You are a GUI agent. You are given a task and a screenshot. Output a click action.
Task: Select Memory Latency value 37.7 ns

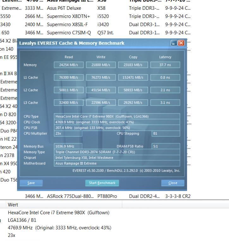(x=165, y=65)
